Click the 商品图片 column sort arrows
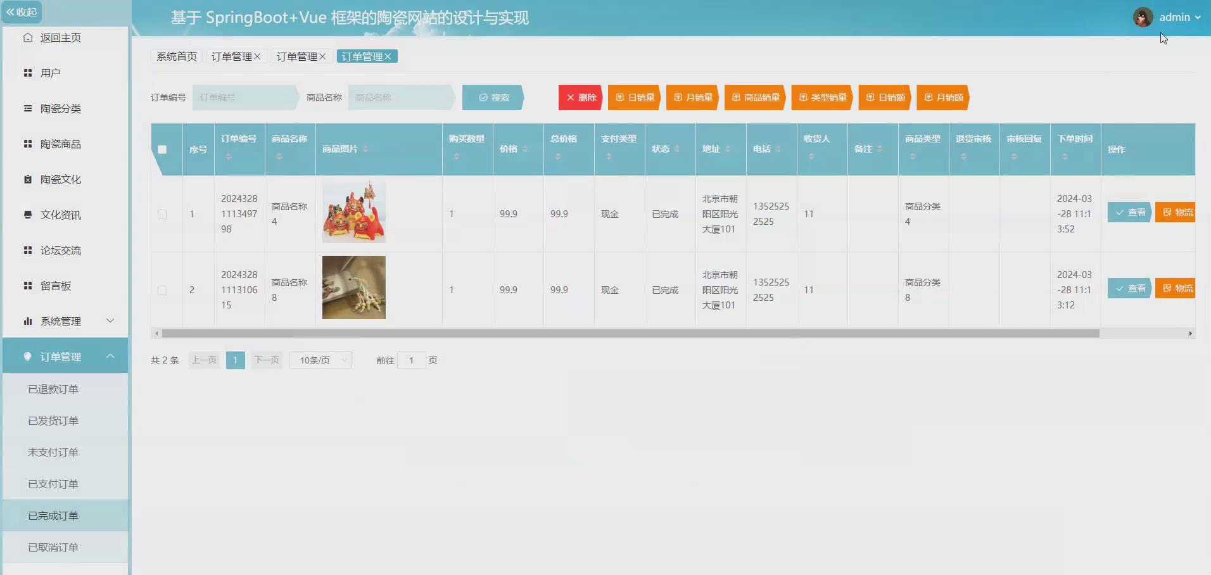Image resolution: width=1211 pixels, height=575 pixels. click(365, 149)
